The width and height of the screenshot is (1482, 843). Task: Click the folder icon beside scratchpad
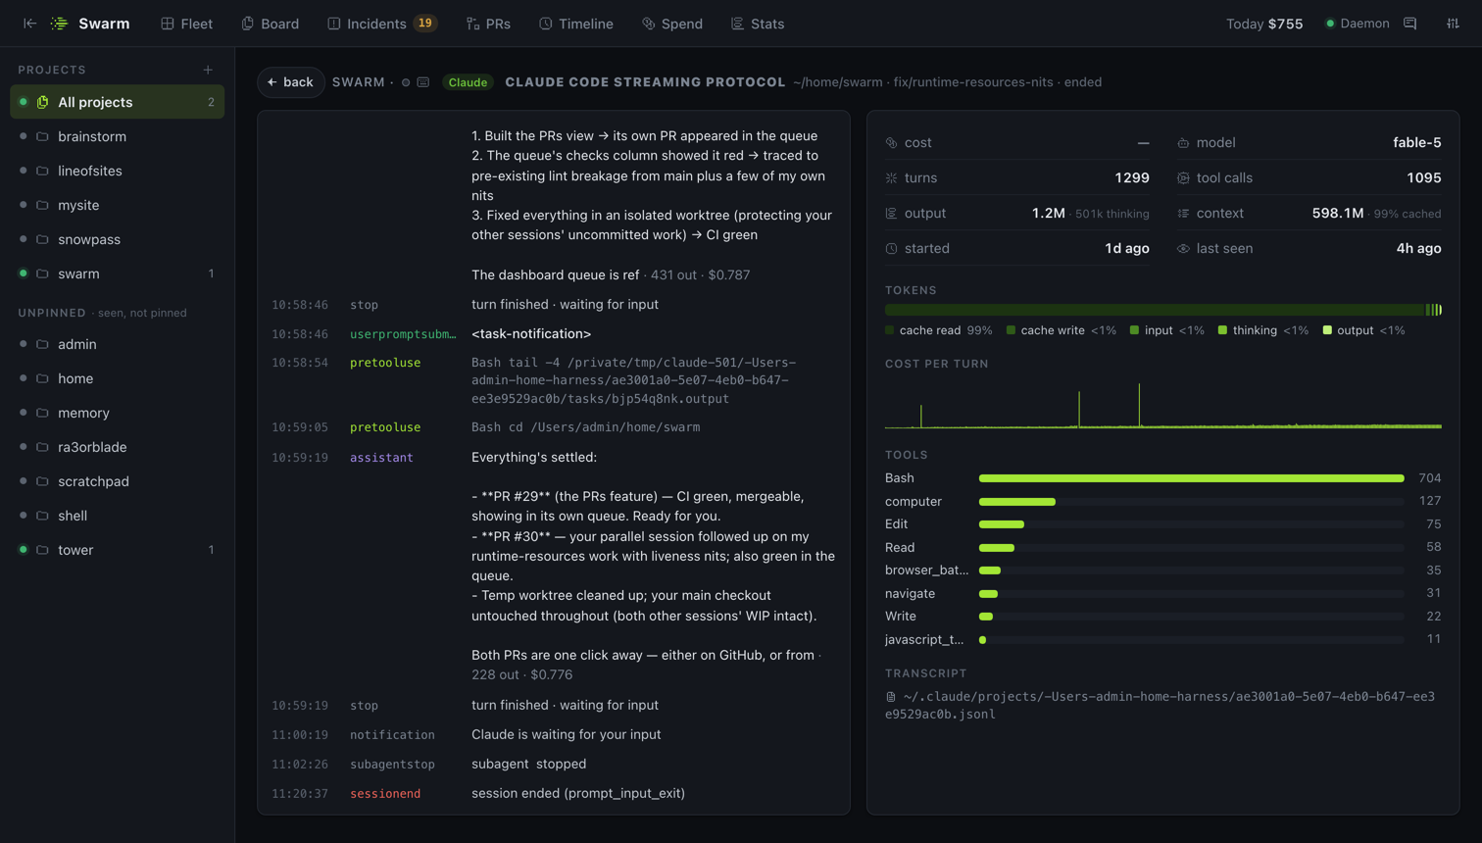(42, 481)
